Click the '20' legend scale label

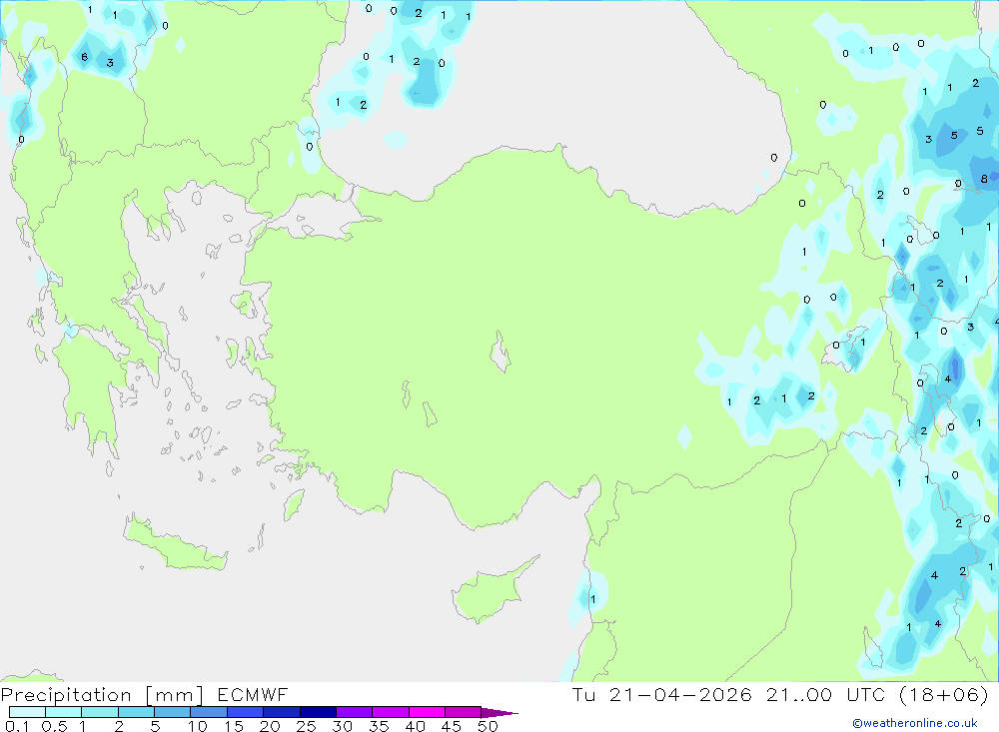pos(270,726)
